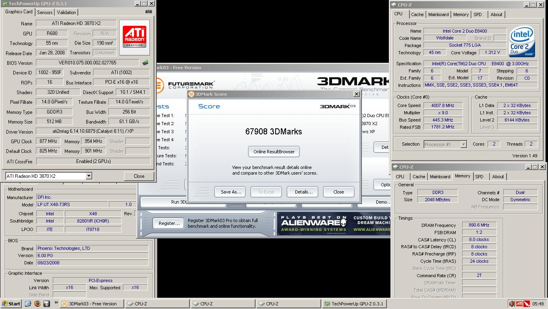Image resolution: width=548 pixels, height=309 pixels.
Task: Open Mainboard tab in the lower CPU-Z window
Action: pos(440,177)
